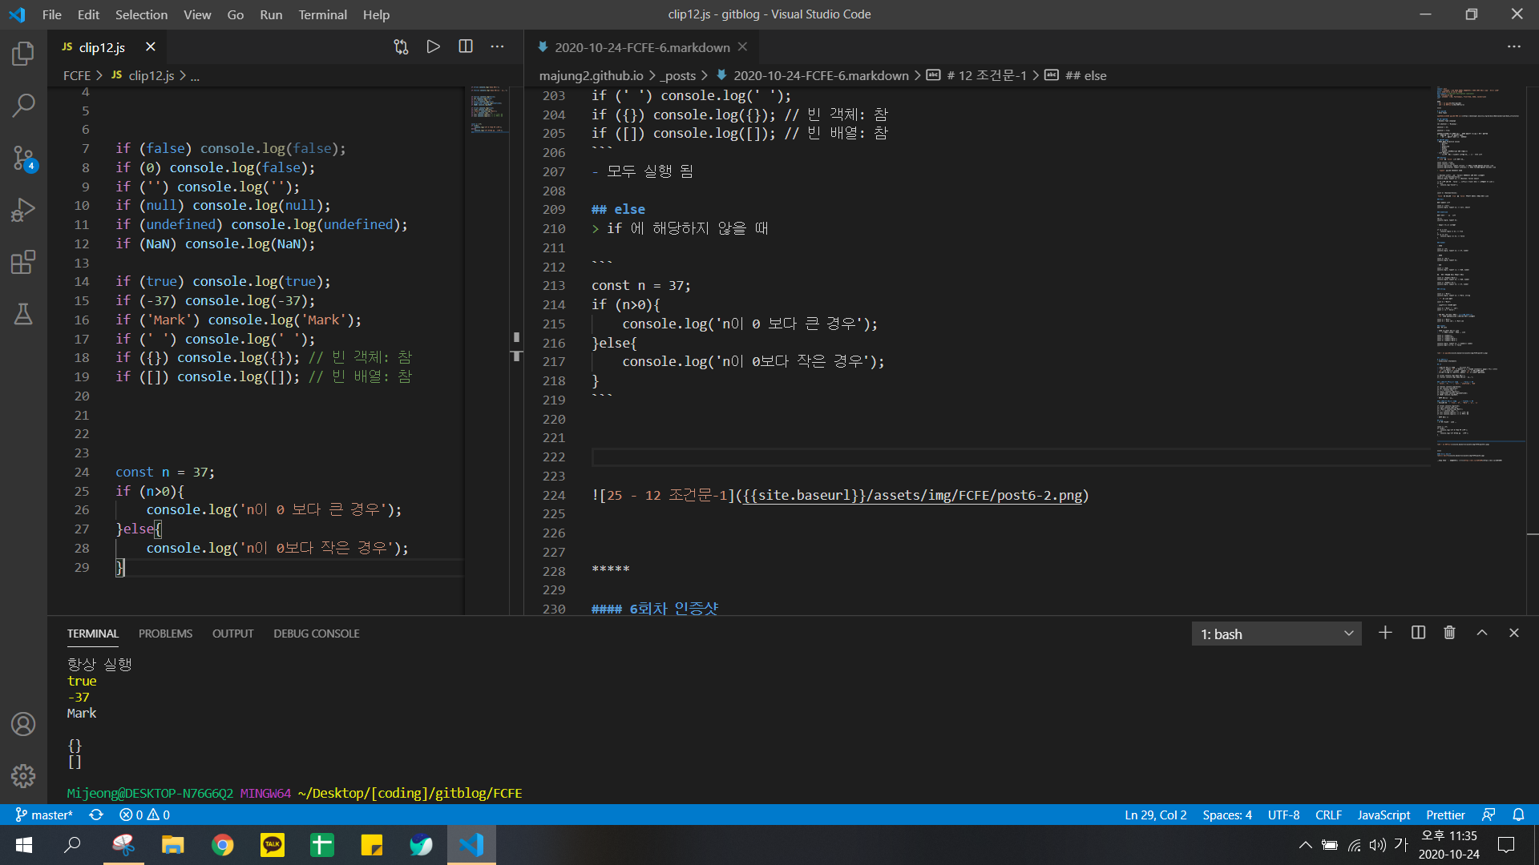The width and height of the screenshot is (1539, 865).
Task: Open the Run and Debug view
Action: pyautogui.click(x=23, y=210)
